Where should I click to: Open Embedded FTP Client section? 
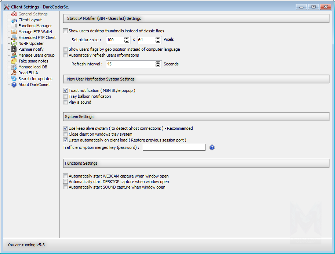pyautogui.click(x=37, y=37)
